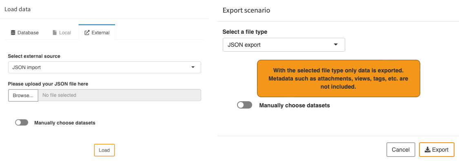Click the 'Select external source' label
This screenshot has width=459, height=161.
point(34,56)
